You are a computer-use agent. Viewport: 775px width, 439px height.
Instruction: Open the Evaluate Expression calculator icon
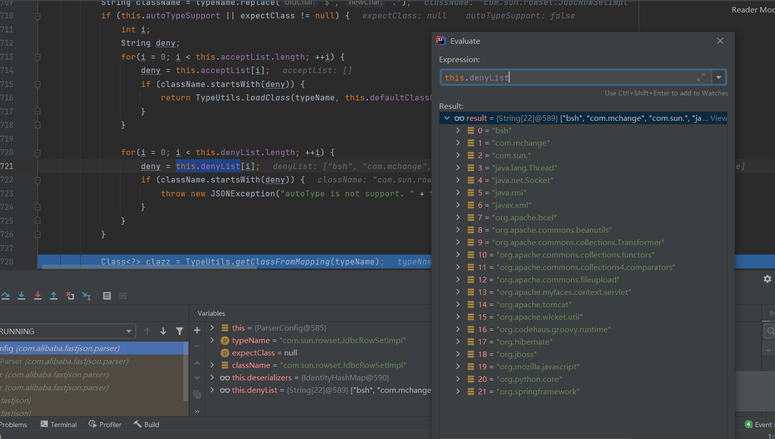pyautogui.click(x=107, y=296)
